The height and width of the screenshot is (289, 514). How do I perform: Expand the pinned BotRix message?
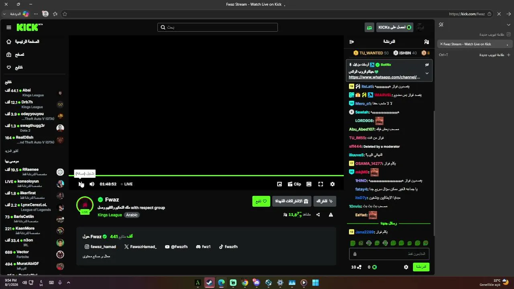[x=427, y=73]
